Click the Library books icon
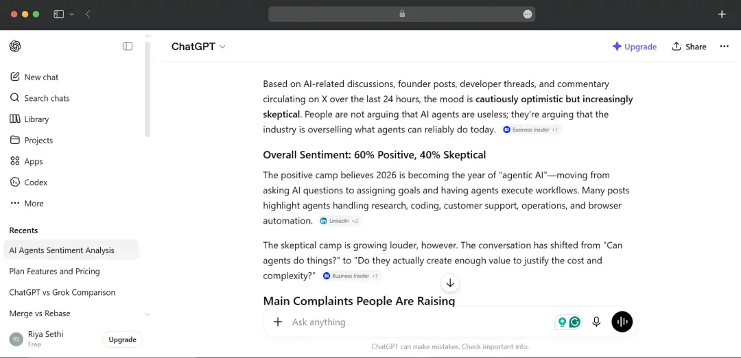Screen dimensions: 741x358 14,119
